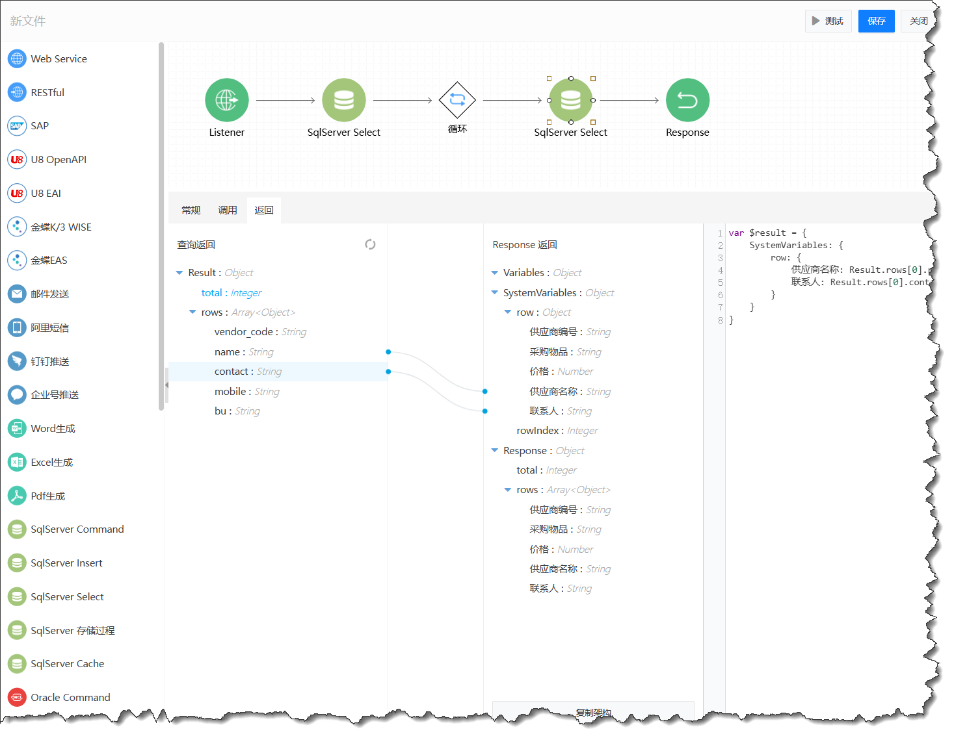Click the refresh icon beside 查询返回

pyautogui.click(x=370, y=245)
